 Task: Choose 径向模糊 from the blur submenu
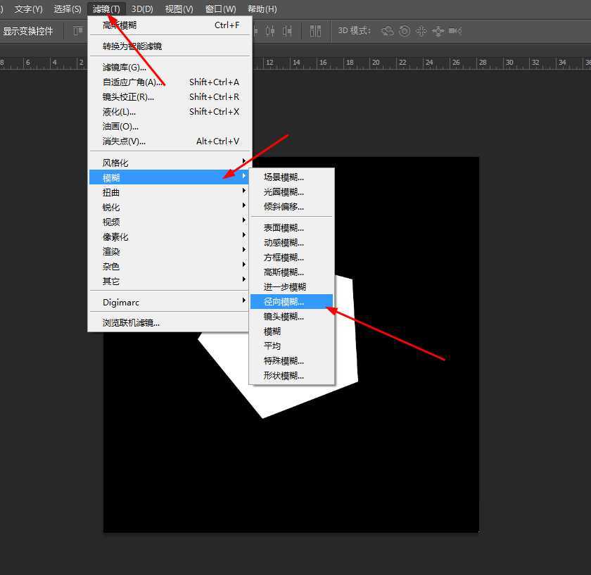tap(285, 301)
